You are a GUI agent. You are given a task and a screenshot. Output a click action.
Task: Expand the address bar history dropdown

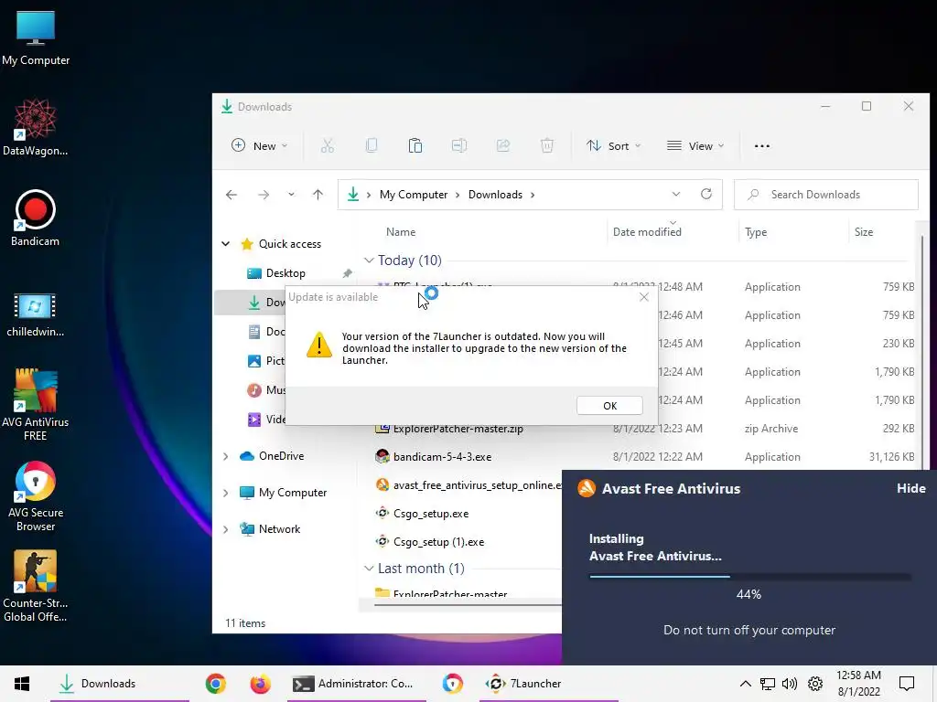676,194
